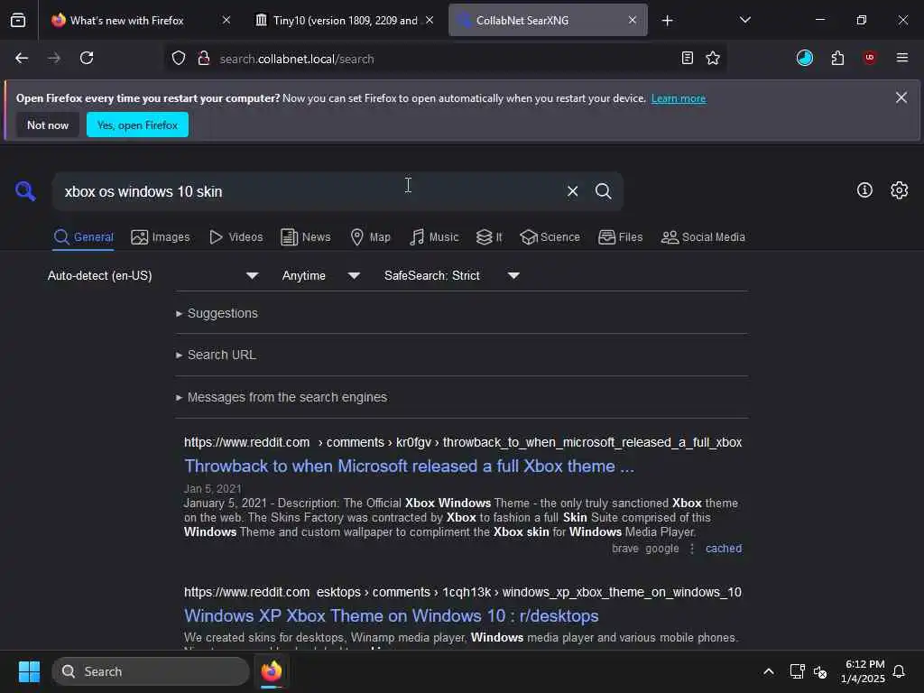Open the Auto-detect (en-US) language dropdown
The width and height of the screenshot is (924, 693).
pos(153,275)
